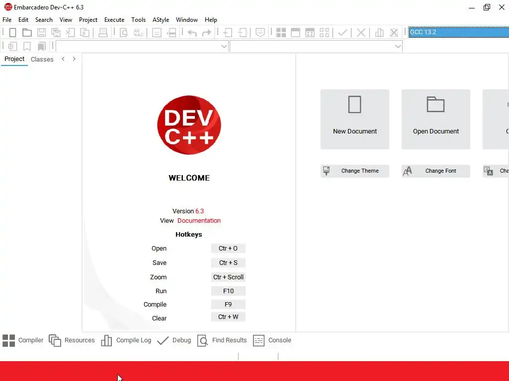Click the Open Document tile

pyautogui.click(x=435, y=119)
